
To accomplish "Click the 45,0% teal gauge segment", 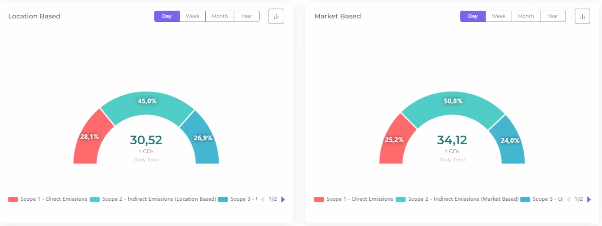I will 147,105.
